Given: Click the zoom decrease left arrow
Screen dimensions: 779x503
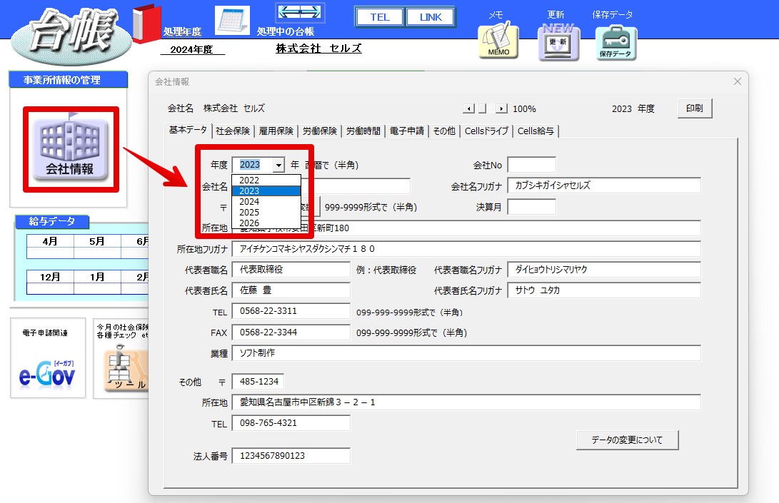Looking at the screenshot, I should [x=468, y=108].
